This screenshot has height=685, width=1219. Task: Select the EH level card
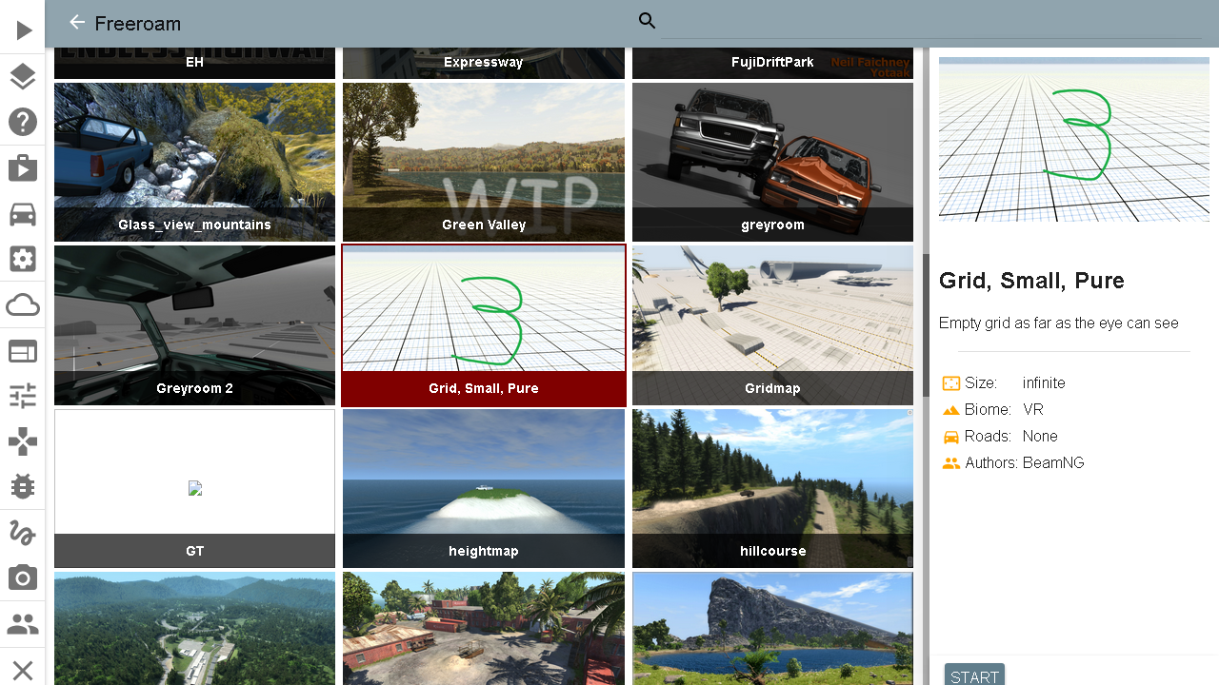click(x=195, y=63)
